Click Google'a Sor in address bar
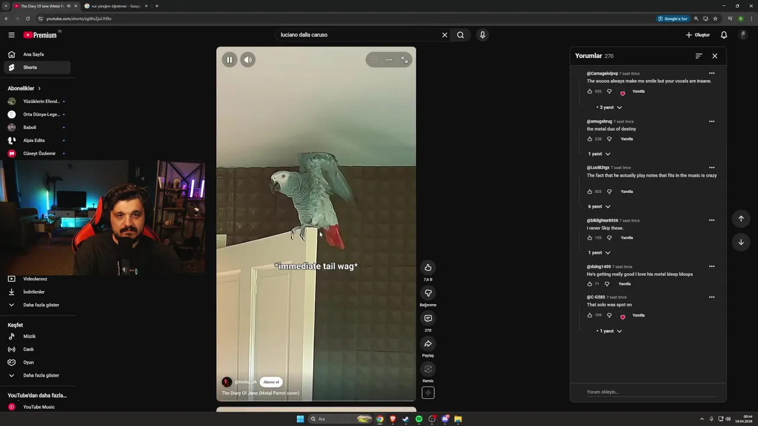 (673, 18)
